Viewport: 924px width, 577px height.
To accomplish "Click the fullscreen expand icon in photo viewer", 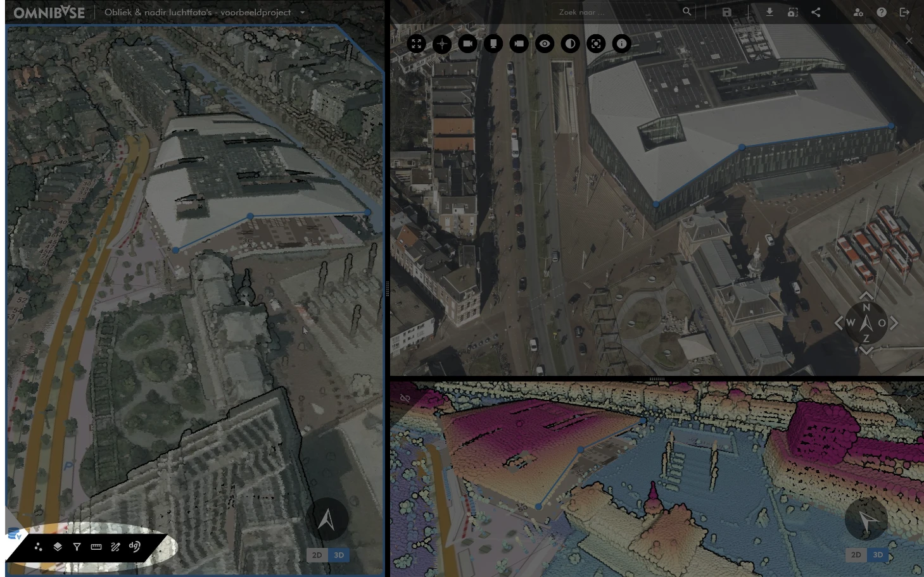I will tap(417, 44).
